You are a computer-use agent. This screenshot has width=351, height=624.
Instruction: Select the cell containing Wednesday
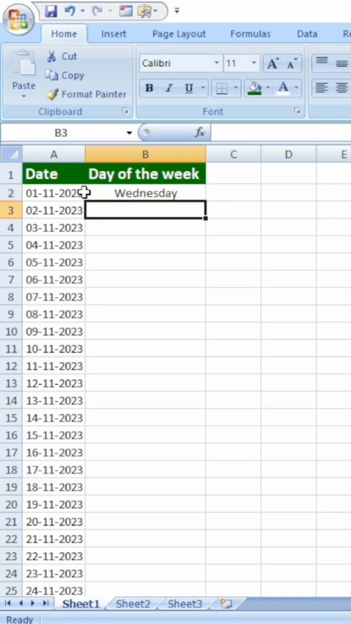(x=145, y=193)
